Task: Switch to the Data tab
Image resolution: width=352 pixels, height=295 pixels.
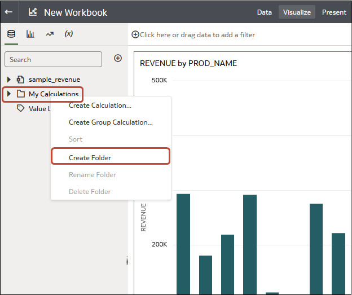Action: click(264, 12)
